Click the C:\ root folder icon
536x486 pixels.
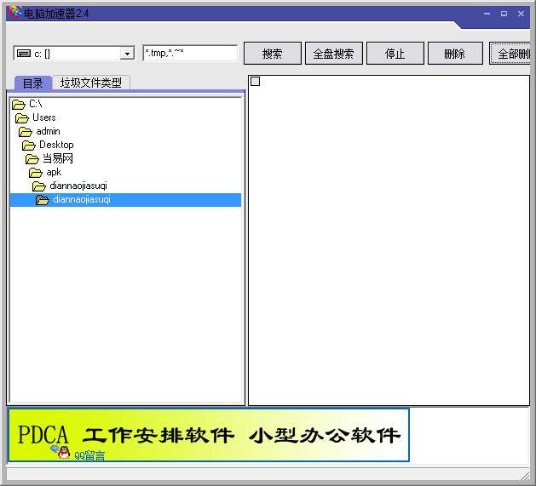19,104
